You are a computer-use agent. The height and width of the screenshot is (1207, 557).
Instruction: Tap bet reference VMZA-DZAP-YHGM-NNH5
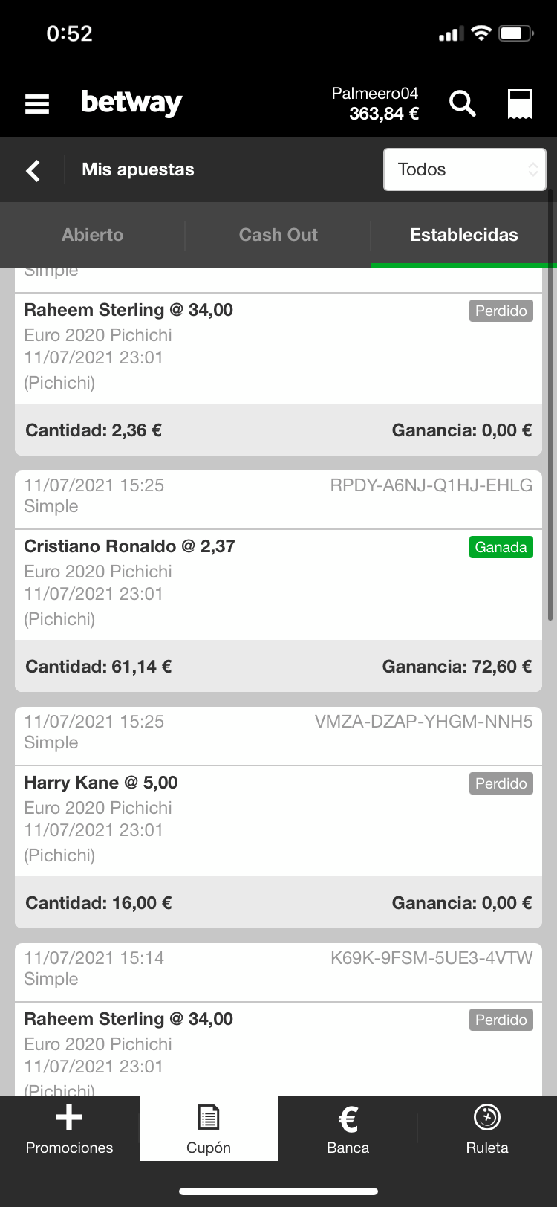coord(424,722)
